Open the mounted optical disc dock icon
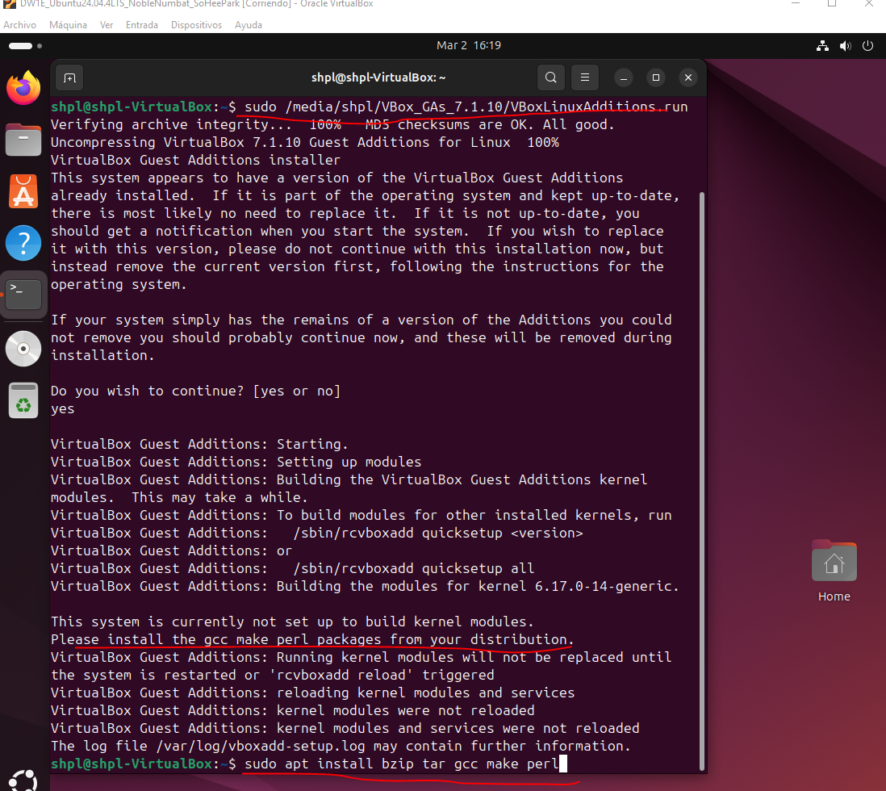 click(x=23, y=349)
